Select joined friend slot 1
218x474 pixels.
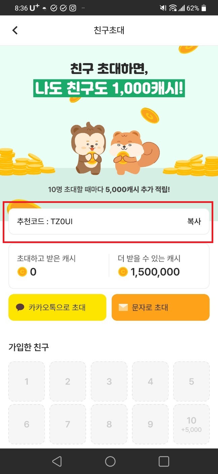tap(27, 381)
